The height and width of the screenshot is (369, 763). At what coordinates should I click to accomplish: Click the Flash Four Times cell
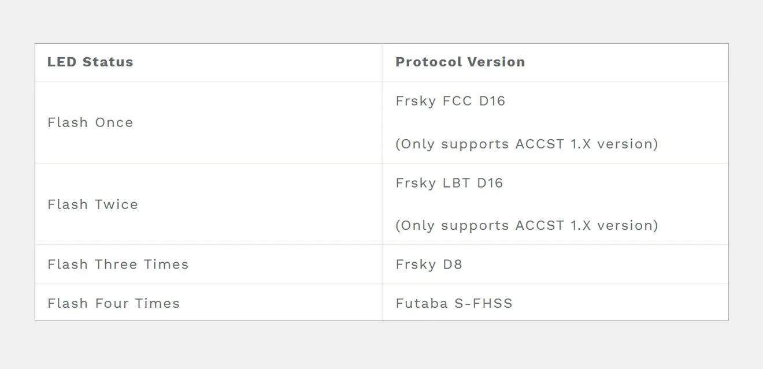coord(113,303)
